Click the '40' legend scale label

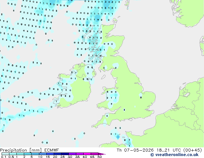[85, 157]
